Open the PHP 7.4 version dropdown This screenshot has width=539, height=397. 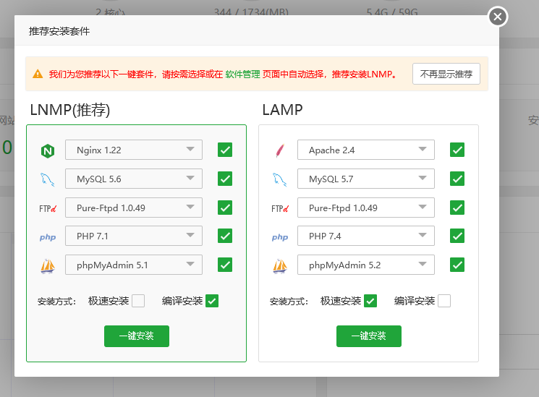click(x=366, y=236)
